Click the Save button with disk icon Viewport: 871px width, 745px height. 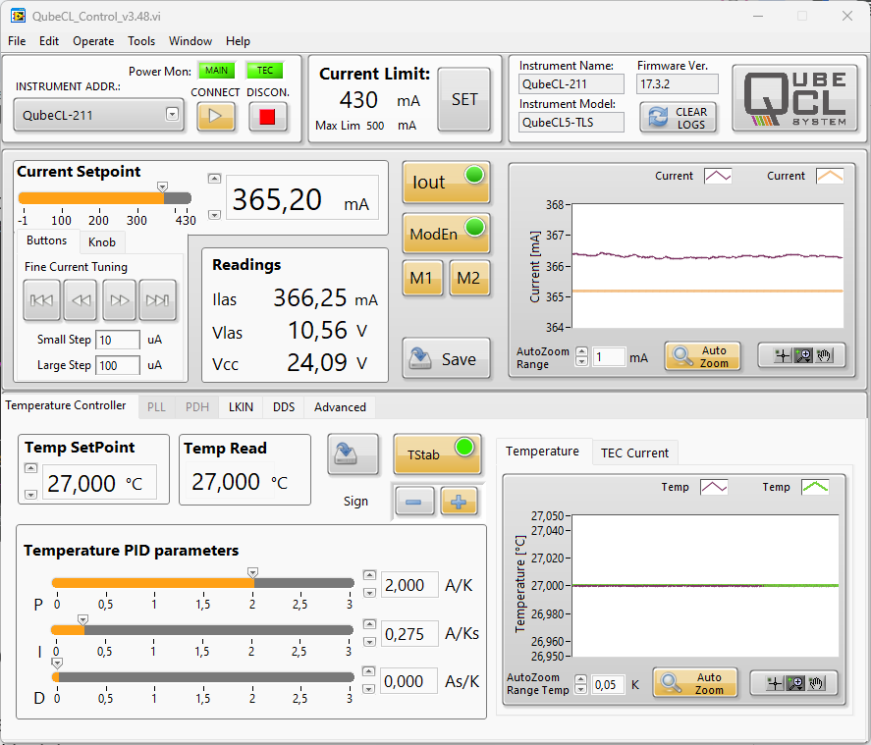coord(446,358)
